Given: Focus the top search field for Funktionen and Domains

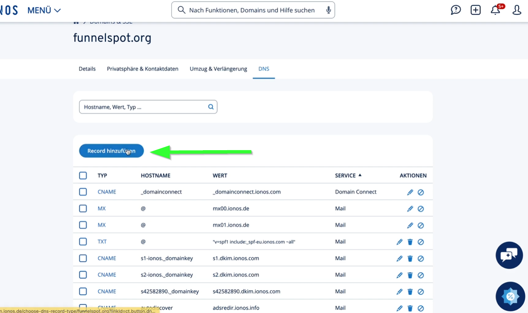Looking at the screenshot, I should (253, 10).
